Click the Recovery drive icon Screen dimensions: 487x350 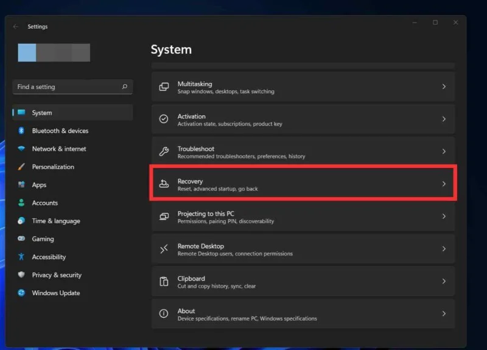(x=164, y=184)
